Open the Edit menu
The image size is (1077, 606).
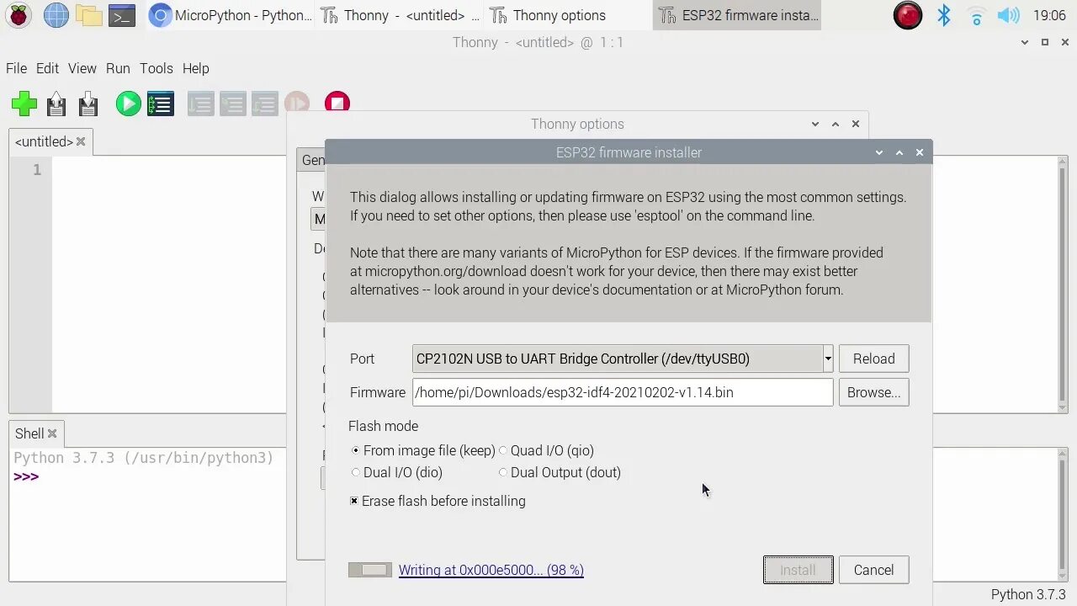tap(47, 68)
